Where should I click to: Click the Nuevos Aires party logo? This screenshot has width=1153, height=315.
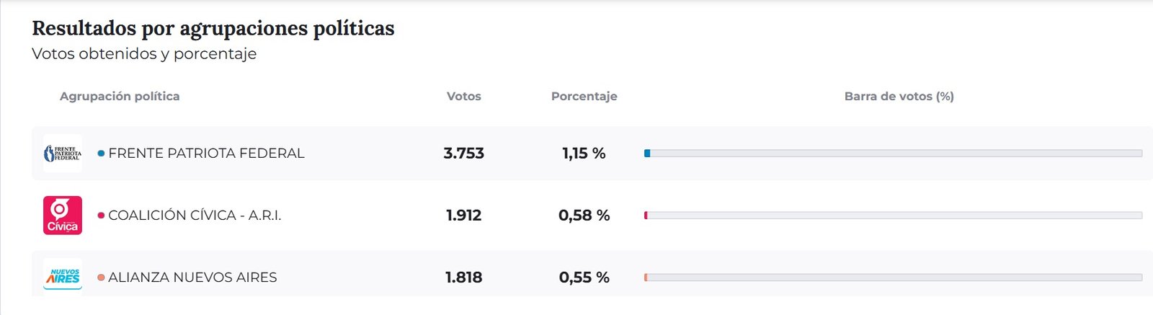[x=63, y=275]
